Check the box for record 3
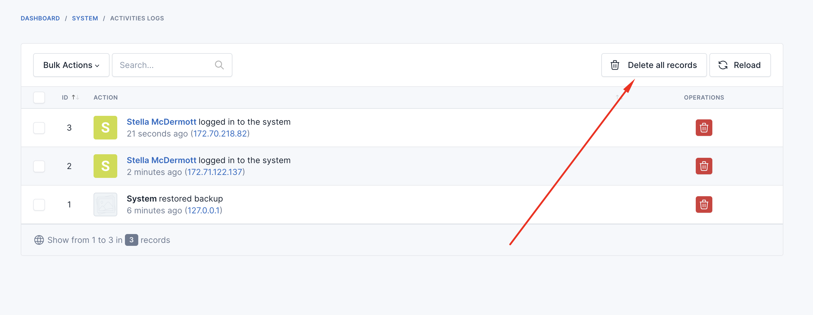 (39, 128)
